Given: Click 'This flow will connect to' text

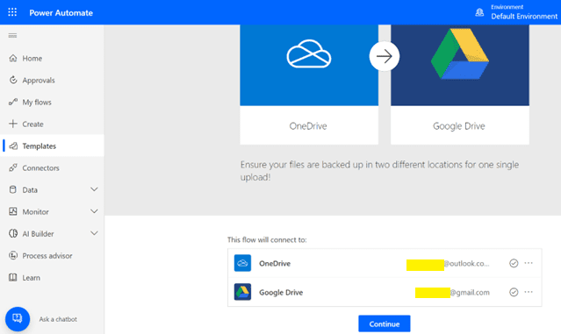Looking at the screenshot, I should (x=267, y=239).
